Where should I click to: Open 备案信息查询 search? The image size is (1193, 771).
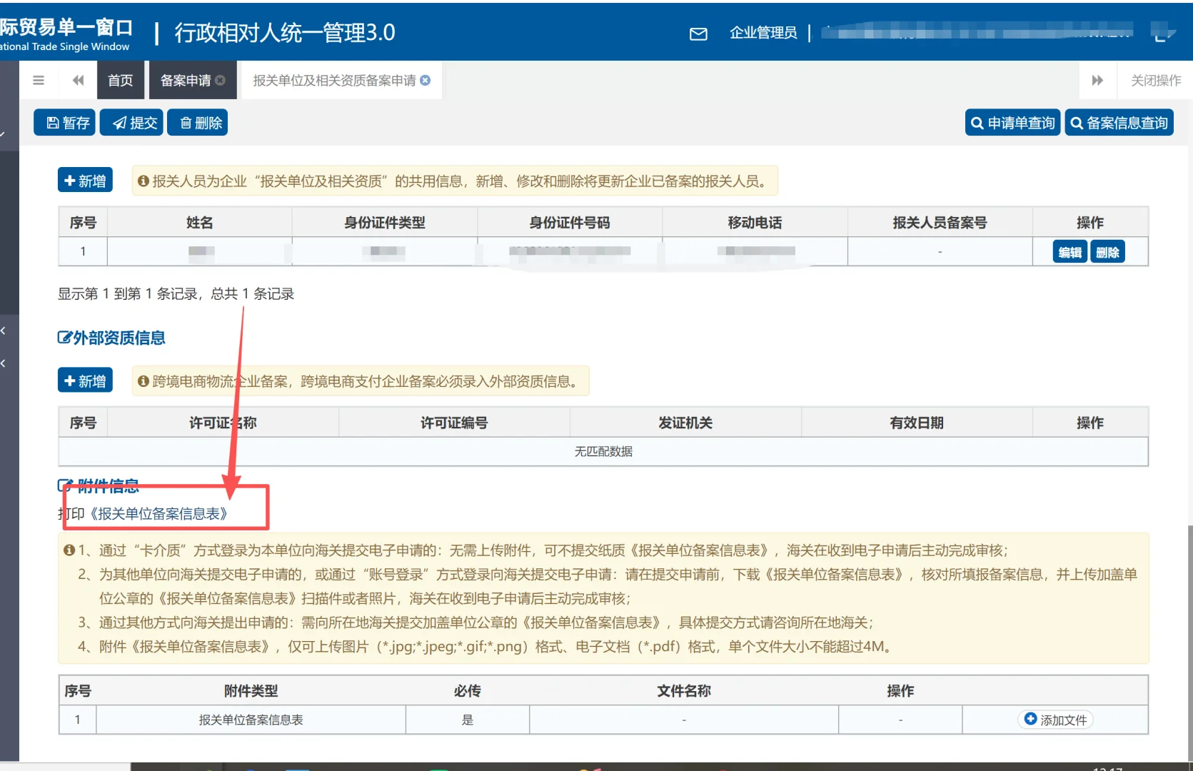(x=1118, y=122)
